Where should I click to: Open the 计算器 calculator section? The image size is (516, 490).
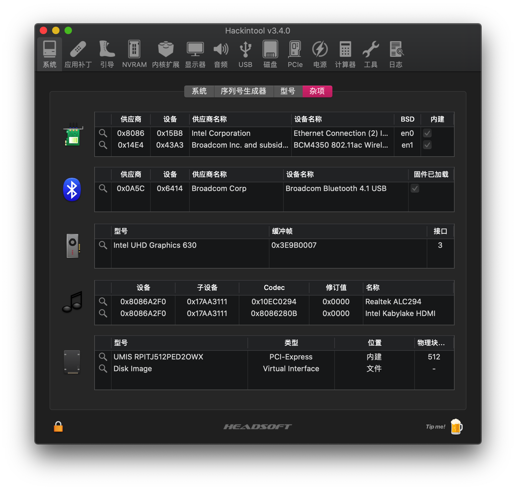(x=345, y=54)
